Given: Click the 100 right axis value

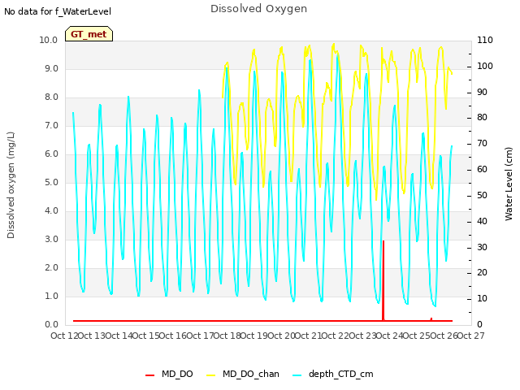Looking at the screenshot, I should [x=485, y=66].
